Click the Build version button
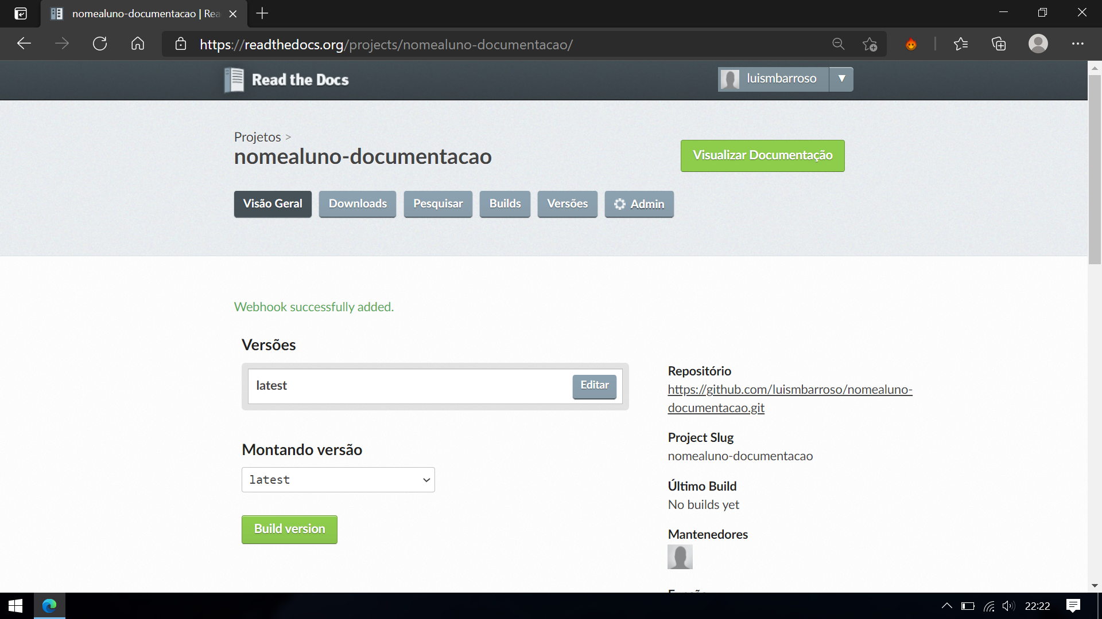The image size is (1102, 619). [289, 529]
